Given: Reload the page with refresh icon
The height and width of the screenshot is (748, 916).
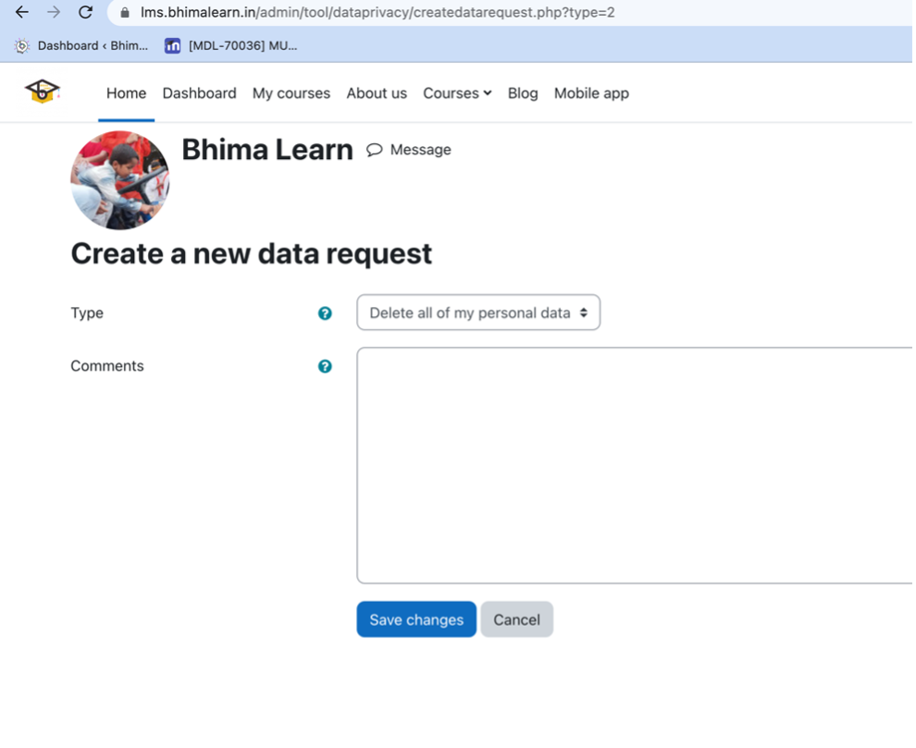Looking at the screenshot, I should [x=85, y=12].
